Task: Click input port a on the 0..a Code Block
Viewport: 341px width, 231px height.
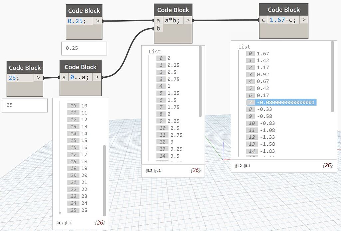Action: 64,77
